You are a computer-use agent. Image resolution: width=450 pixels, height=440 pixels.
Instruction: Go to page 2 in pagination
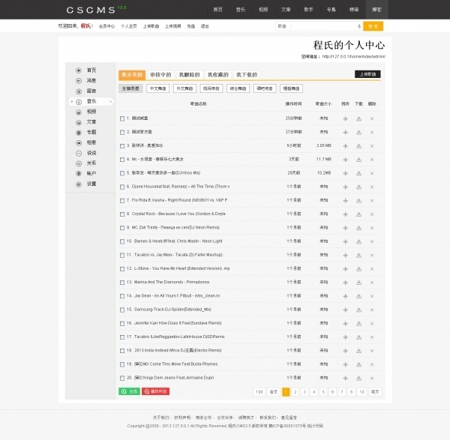pos(295,391)
